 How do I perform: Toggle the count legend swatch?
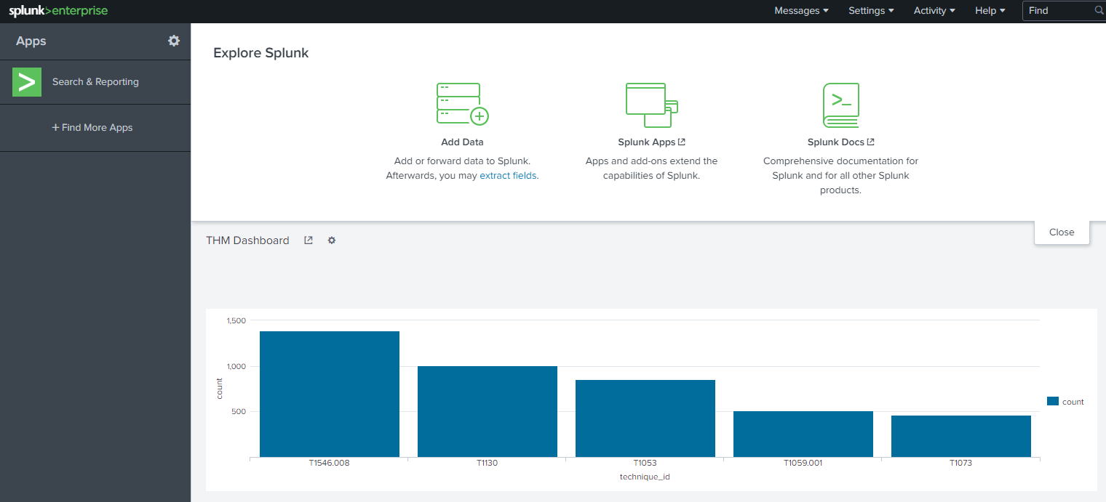1052,401
